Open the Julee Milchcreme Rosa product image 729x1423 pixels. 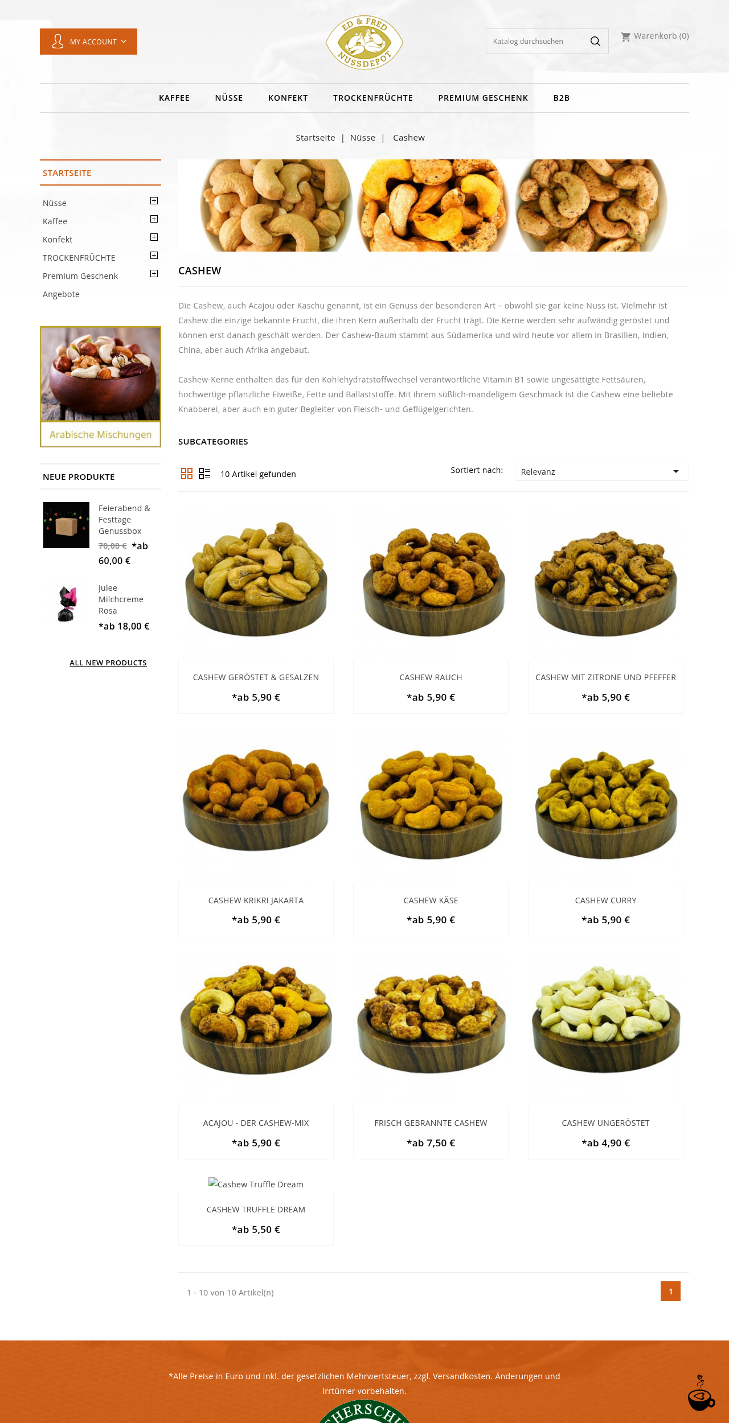tap(67, 604)
